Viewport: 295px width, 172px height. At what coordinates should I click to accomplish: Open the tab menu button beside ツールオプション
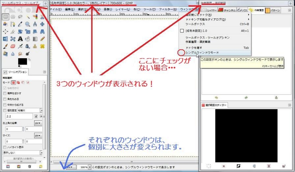click(45, 72)
